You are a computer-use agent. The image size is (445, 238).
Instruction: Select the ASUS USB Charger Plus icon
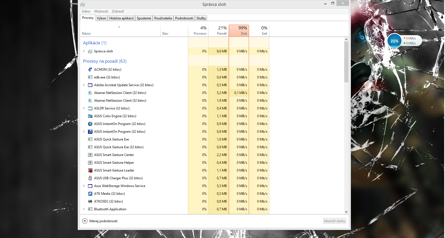90,178
